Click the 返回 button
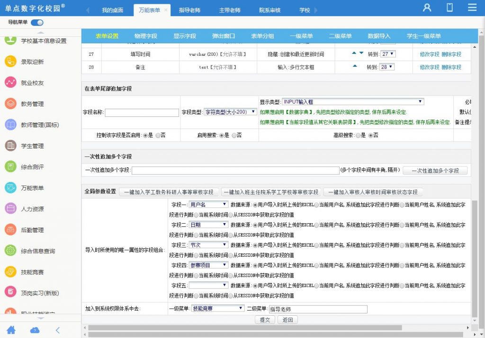485x338 pixels. 287,320
